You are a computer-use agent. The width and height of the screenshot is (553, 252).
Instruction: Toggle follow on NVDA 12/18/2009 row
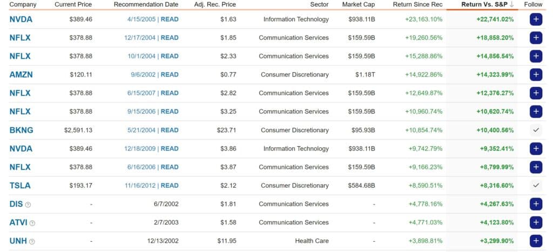[x=535, y=148]
